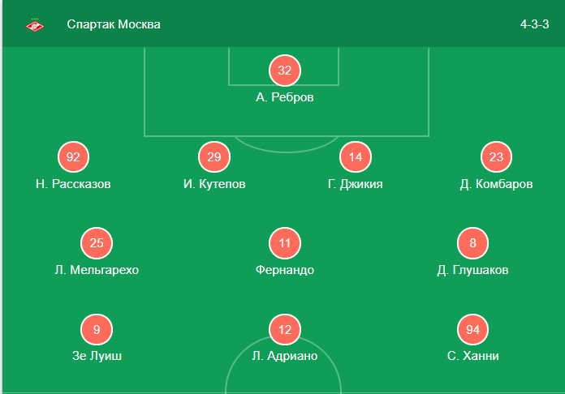Screen dimensions: 565x394
Task: Click player badge number 8
Action: click(x=473, y=243)
